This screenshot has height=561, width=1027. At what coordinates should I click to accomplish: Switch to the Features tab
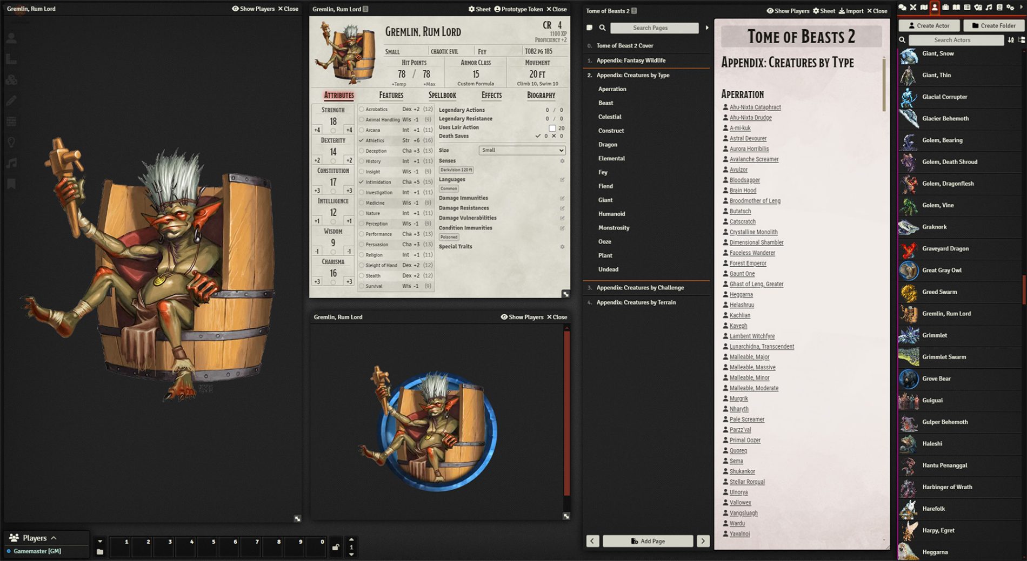[x=391, y=95]
